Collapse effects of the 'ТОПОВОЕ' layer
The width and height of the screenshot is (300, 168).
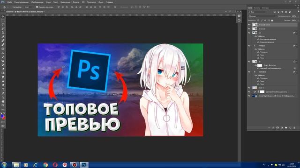(297, 72)
